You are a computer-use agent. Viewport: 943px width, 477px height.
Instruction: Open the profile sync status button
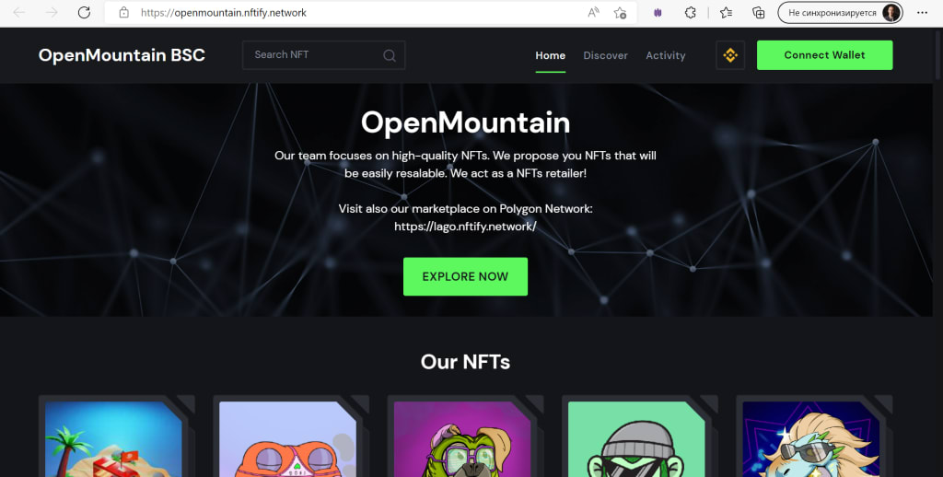(840, 13)
